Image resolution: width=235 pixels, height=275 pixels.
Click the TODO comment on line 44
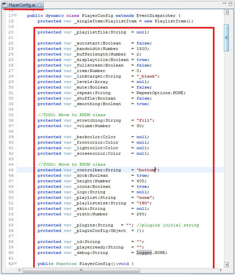coord(72,164)
